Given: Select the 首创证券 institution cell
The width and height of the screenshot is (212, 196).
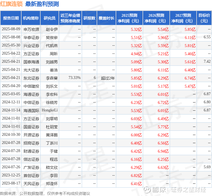Looking at the screenshot, I should [31, 176].
